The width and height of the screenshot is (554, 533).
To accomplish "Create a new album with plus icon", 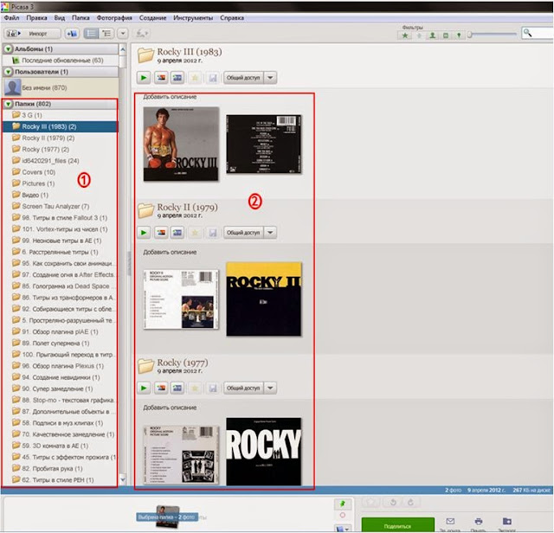I will point(72,34).
